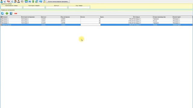Click the blue shopping cart toolbar icon
This screenshot has height=108, width=193.
pos(30,1)
